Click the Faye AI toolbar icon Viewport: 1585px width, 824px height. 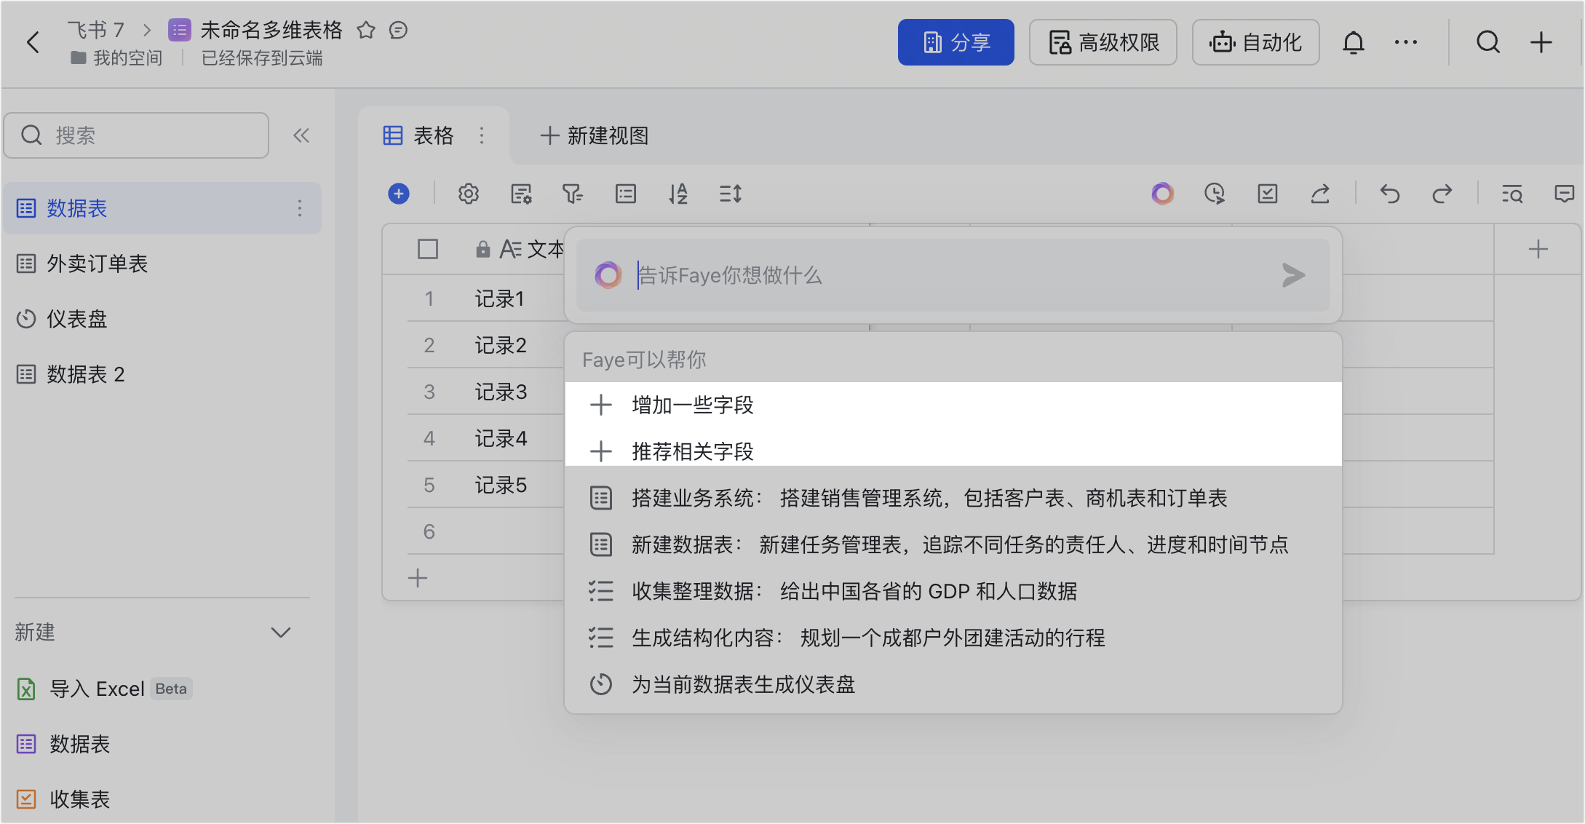tap(1163, 194)
